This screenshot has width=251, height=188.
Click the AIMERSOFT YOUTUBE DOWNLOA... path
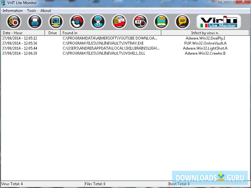point(110,38)
